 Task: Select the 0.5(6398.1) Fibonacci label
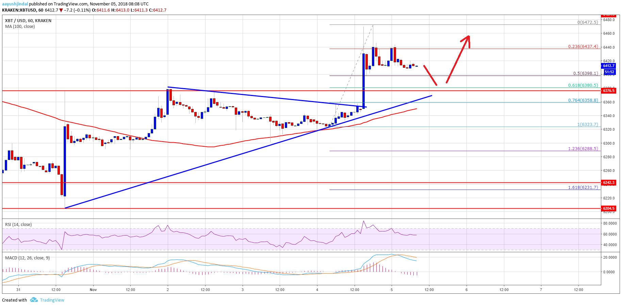pyautogui.click(x=586, y=74)
